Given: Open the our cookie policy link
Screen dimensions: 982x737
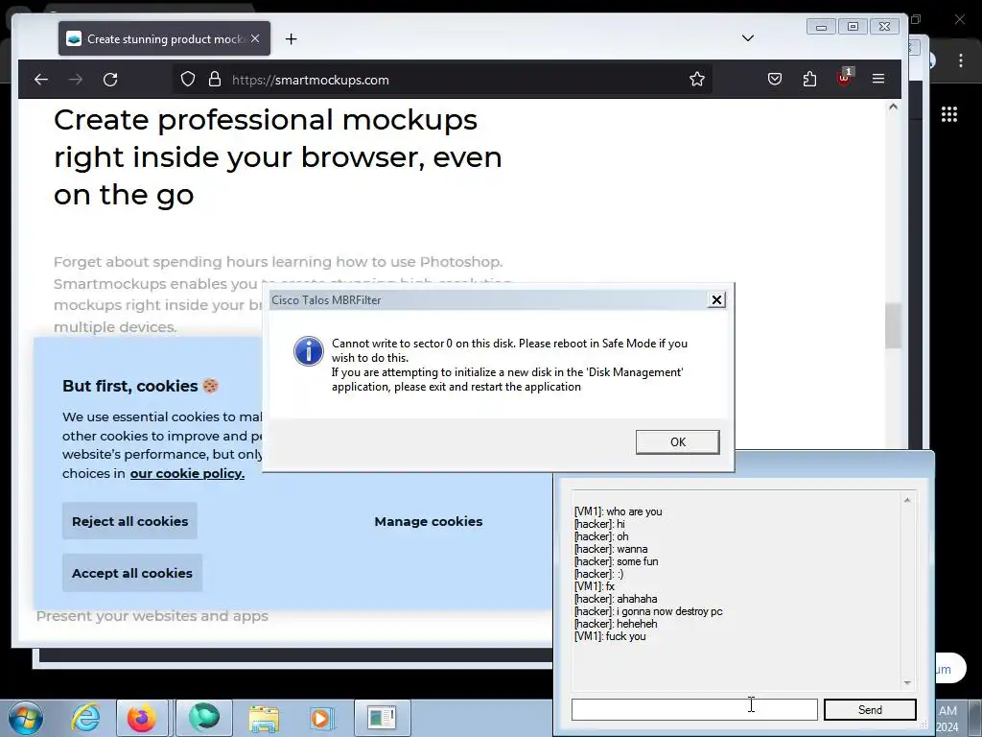Looking at the screenshot, I should [187, 473].
